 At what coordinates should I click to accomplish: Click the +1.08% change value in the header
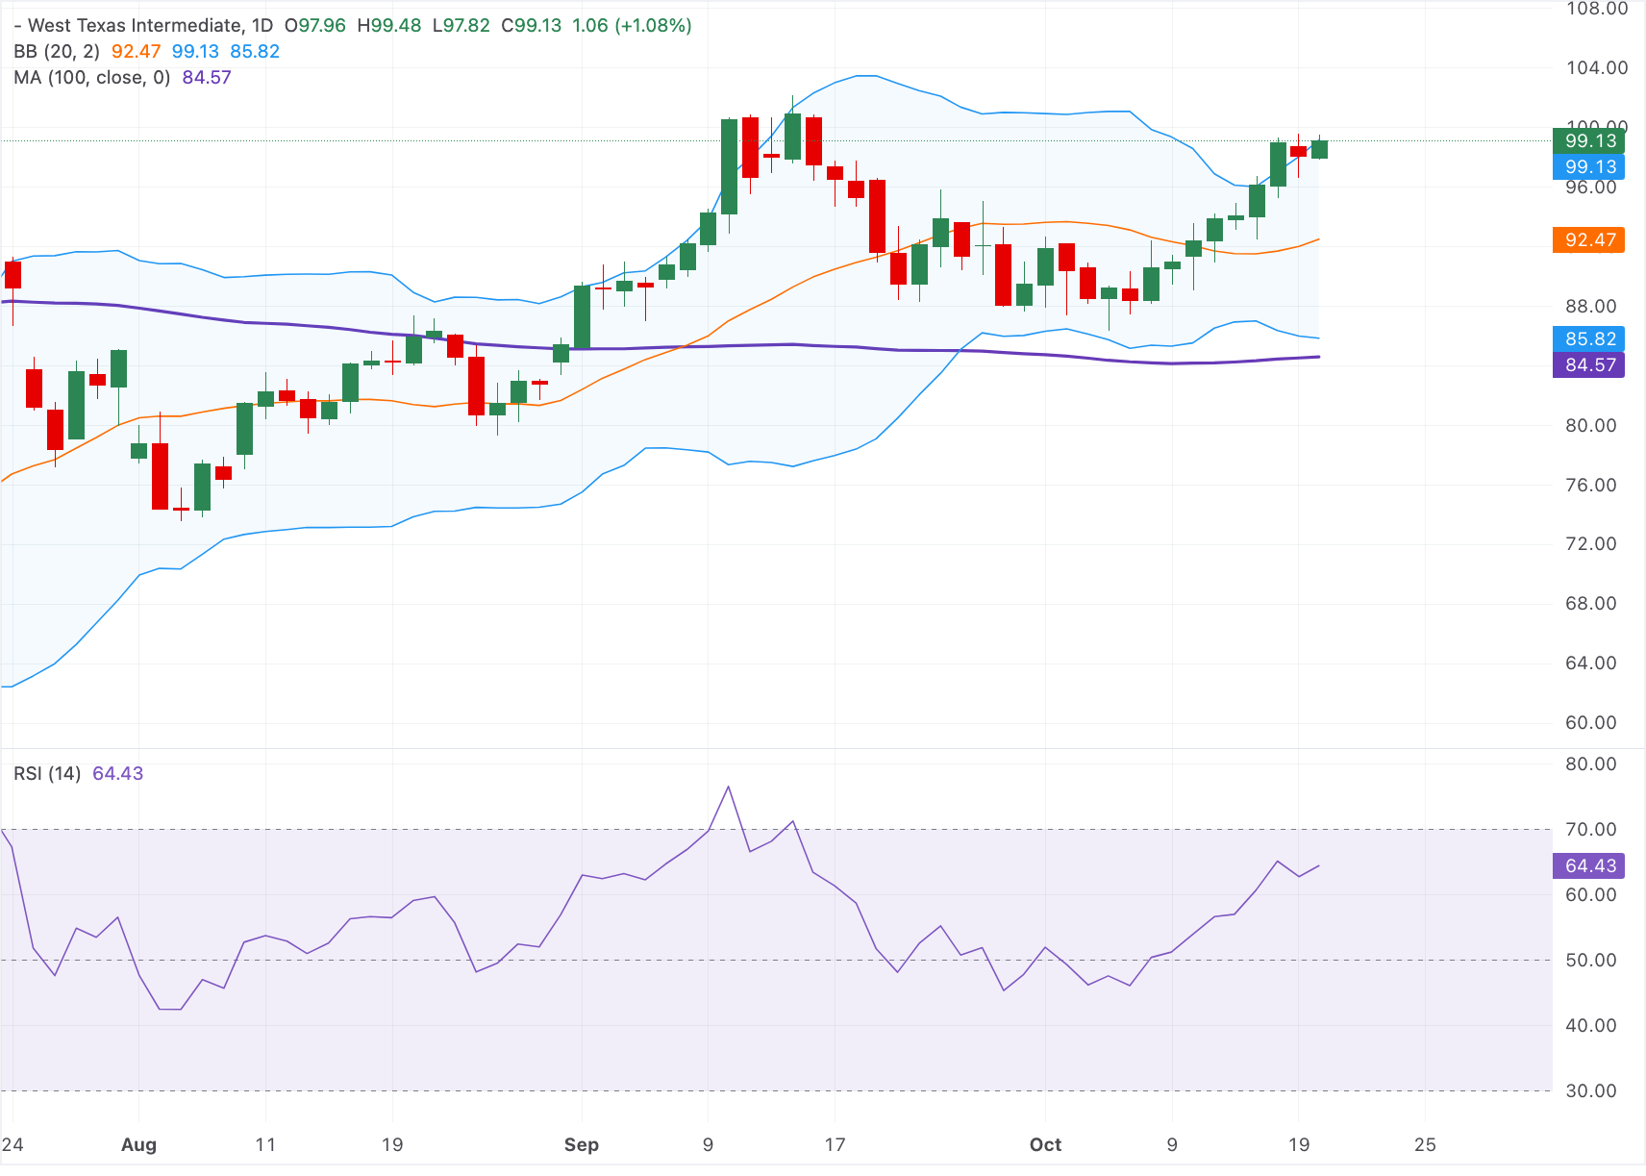tap(653, 26)
